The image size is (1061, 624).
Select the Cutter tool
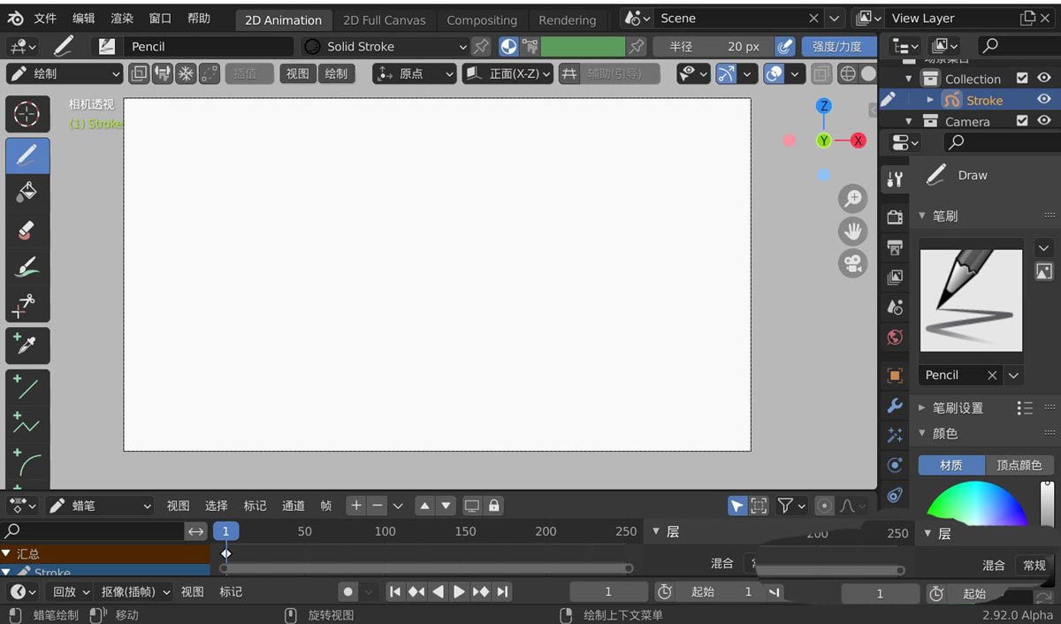point(27,305)
